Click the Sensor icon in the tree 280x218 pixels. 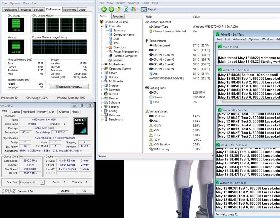(x=111, y=60)
